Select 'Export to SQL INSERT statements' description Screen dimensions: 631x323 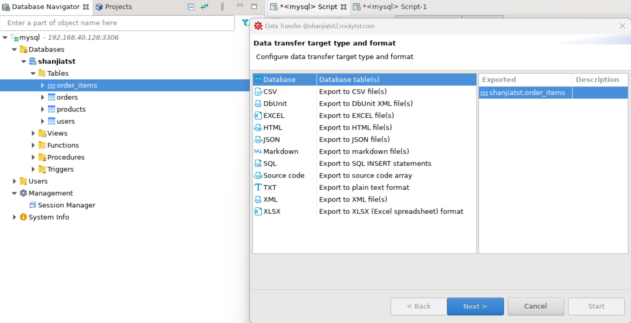(375, 164)
